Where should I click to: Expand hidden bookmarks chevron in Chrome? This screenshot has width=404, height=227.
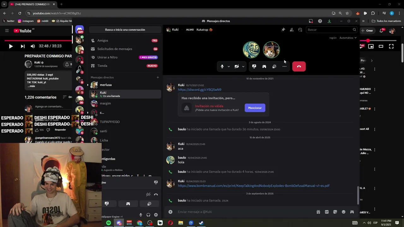[x=363, y=21]
